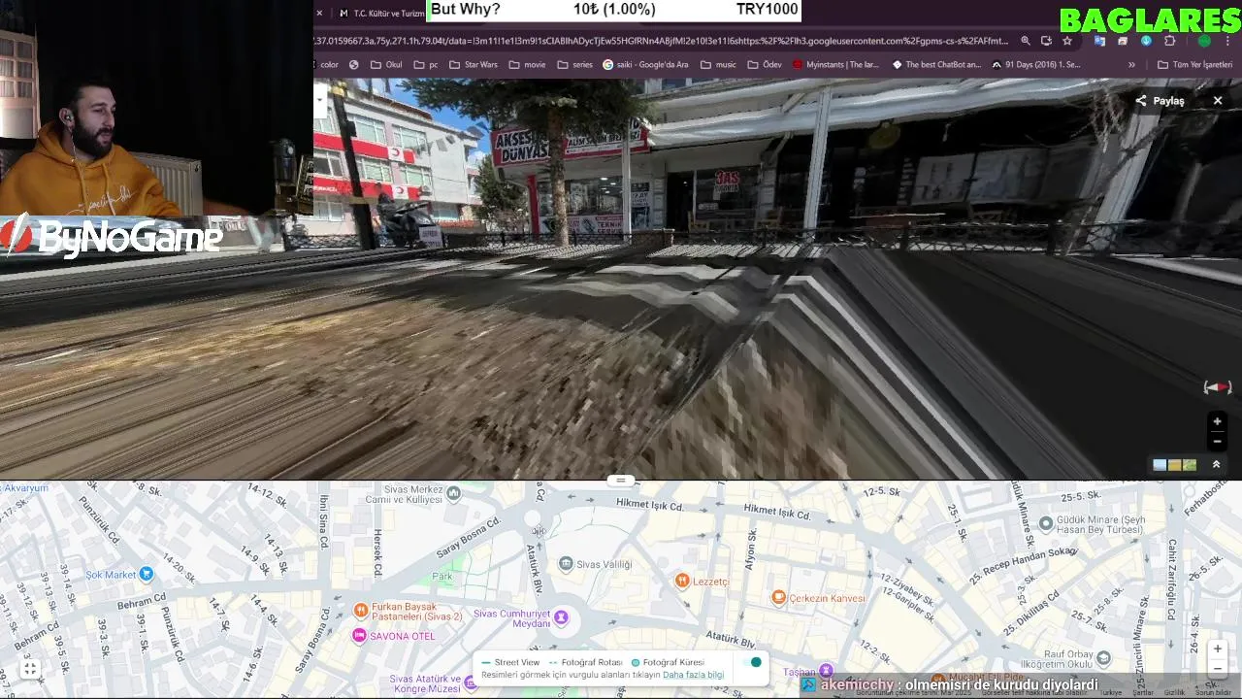Select the Güdük Minare marker
The width and height of the screenshot is (1242, 699).
pos(1045,523)
